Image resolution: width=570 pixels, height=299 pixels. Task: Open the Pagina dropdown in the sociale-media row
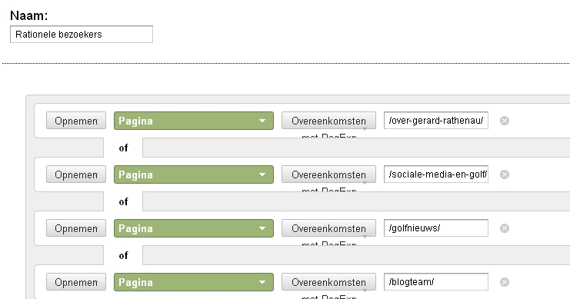click(x=194, y=174)
